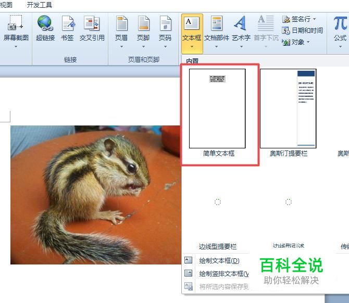
Task: Expand the 屏幕截图 dropdown arrow
Action: 16,46
